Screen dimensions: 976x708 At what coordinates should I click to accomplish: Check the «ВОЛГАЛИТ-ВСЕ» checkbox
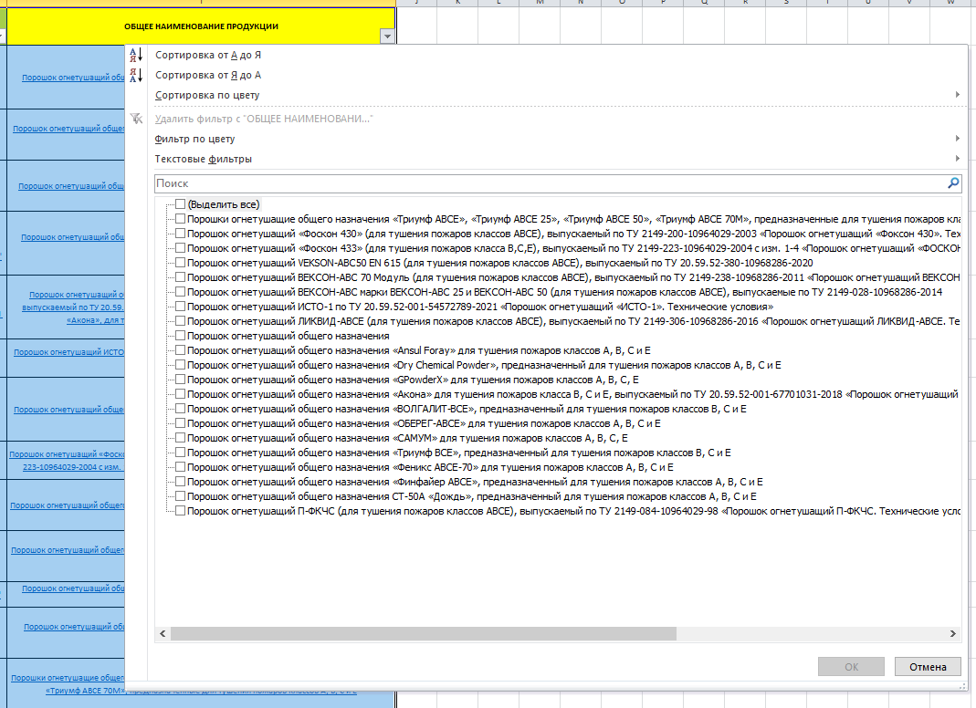pos(180,409)
